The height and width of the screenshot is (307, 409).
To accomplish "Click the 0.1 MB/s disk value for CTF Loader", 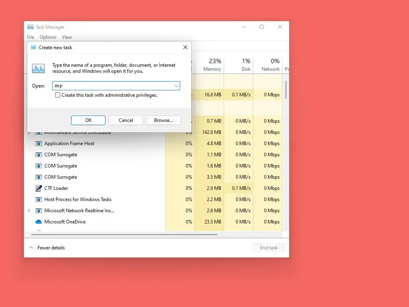I will [241, 188].
